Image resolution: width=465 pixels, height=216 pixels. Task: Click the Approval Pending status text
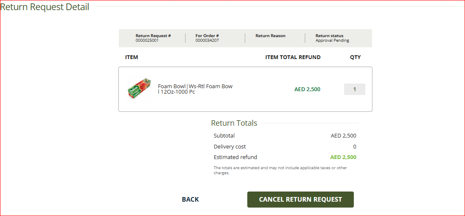click(332, 41)
